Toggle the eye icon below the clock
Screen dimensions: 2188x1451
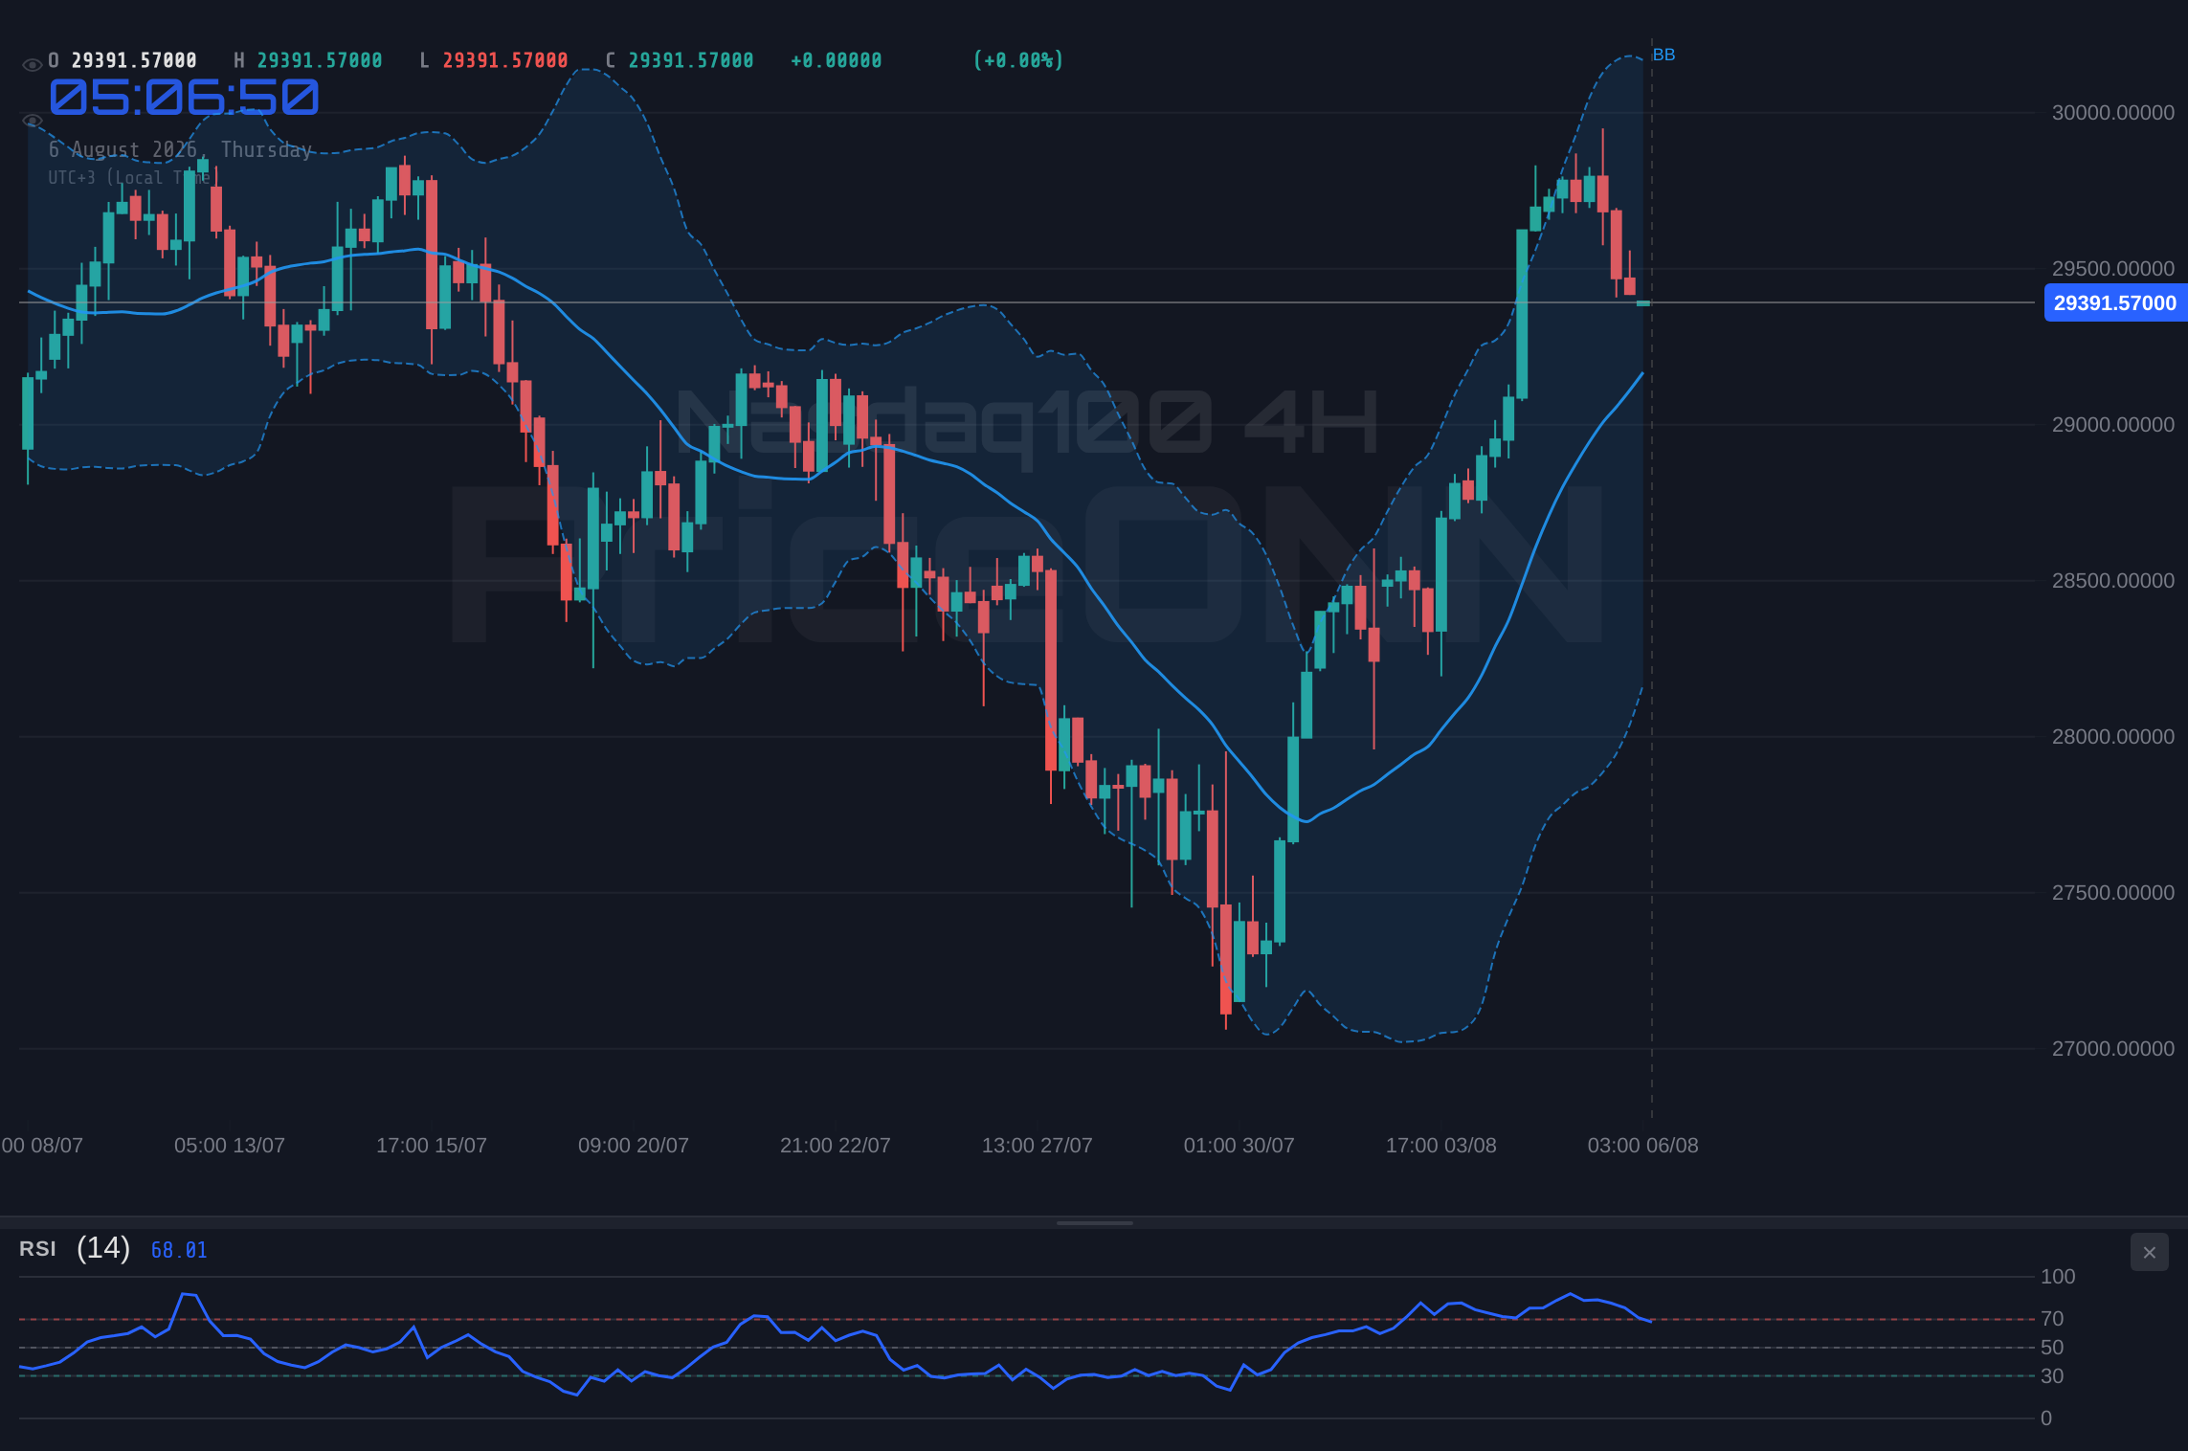(x=32, y=121)
